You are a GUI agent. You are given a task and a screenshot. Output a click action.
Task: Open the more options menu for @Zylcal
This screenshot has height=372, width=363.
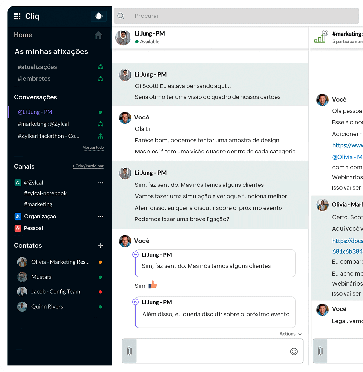(x=101, y=183)
